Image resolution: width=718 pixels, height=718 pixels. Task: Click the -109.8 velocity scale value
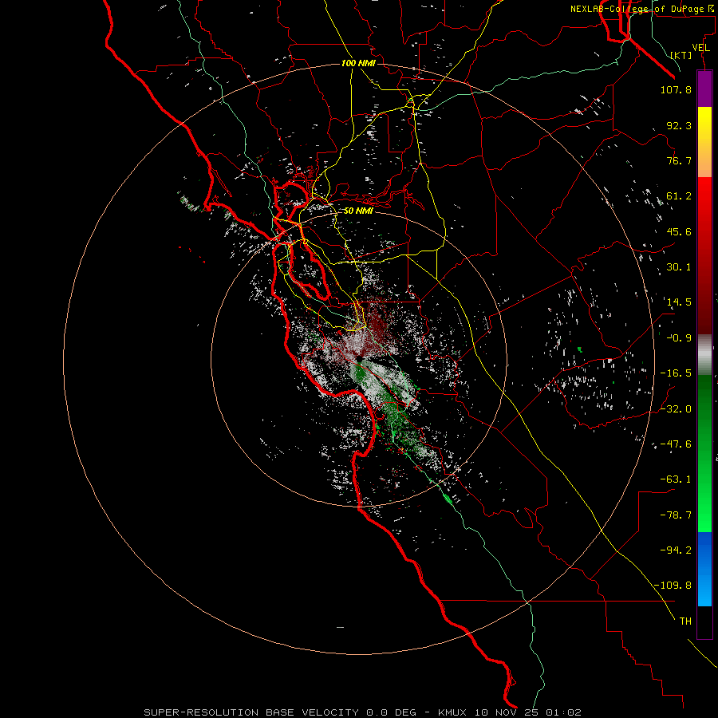click(673, 586)
